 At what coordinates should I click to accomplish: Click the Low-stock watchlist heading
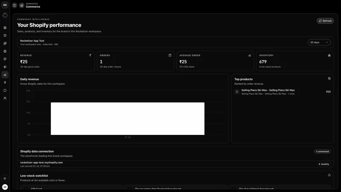pos(34,176)
